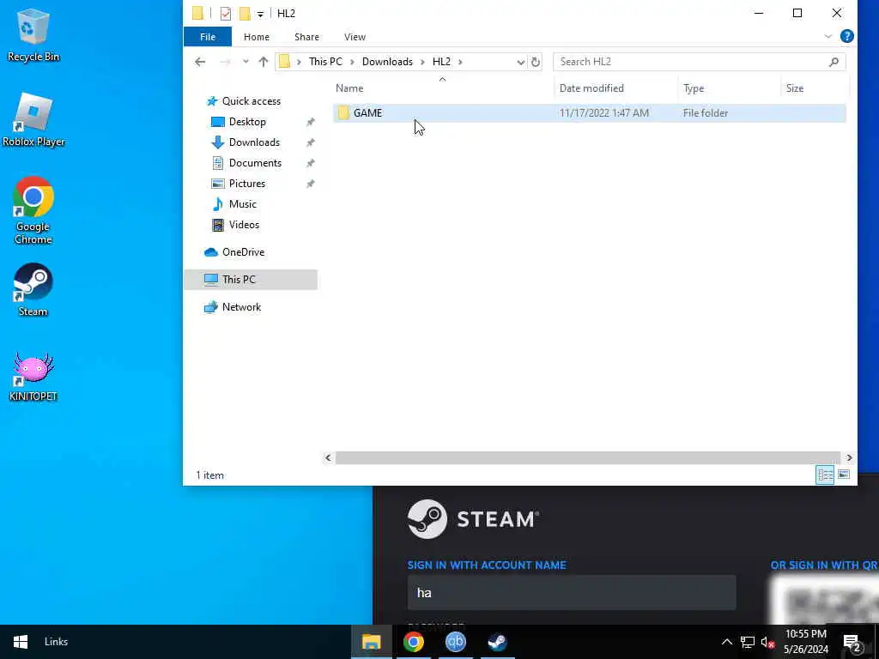
Task: Open Chrome from the taskbar
Action: point(414,642)
